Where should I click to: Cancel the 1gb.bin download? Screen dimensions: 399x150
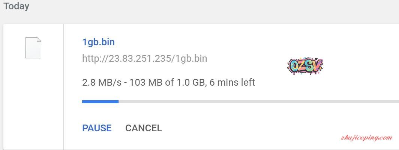coord(143,128)
